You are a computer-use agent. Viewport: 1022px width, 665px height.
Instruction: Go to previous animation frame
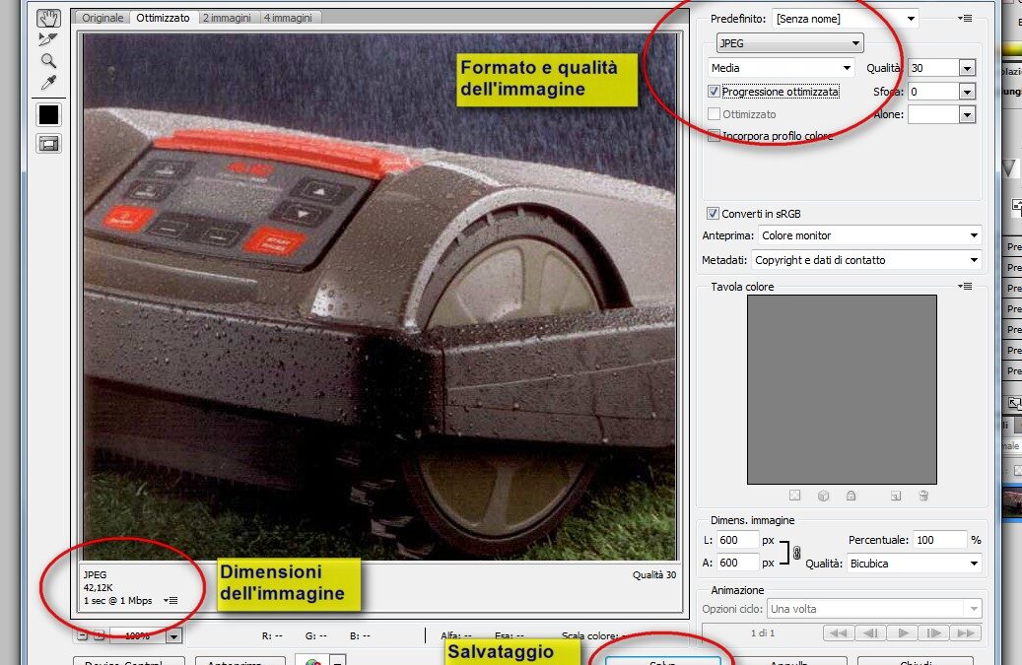click(x=870, y=633)
